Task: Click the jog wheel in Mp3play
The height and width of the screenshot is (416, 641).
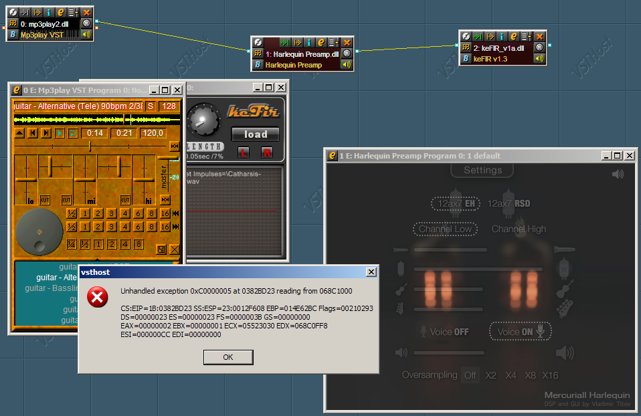Action: [39, 232]
